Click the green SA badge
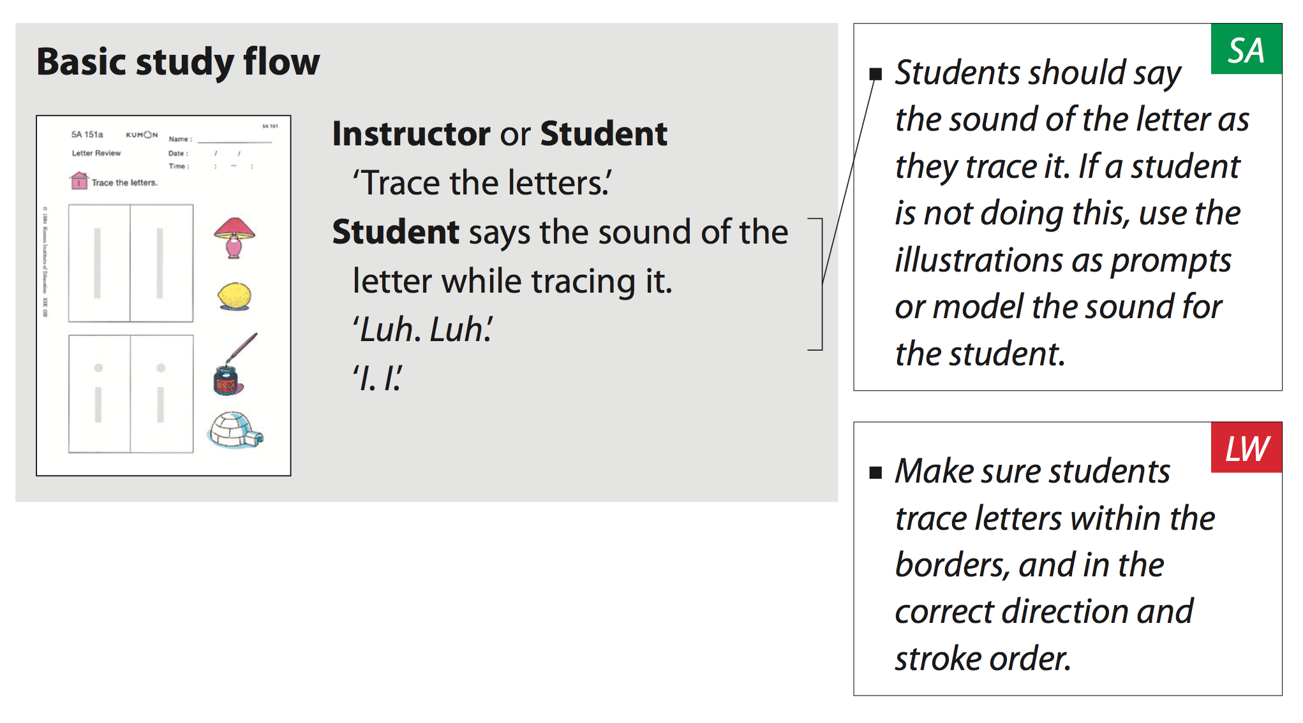Image resolution: width=1303 pixels, height=723 pixels. (1246, 50)
